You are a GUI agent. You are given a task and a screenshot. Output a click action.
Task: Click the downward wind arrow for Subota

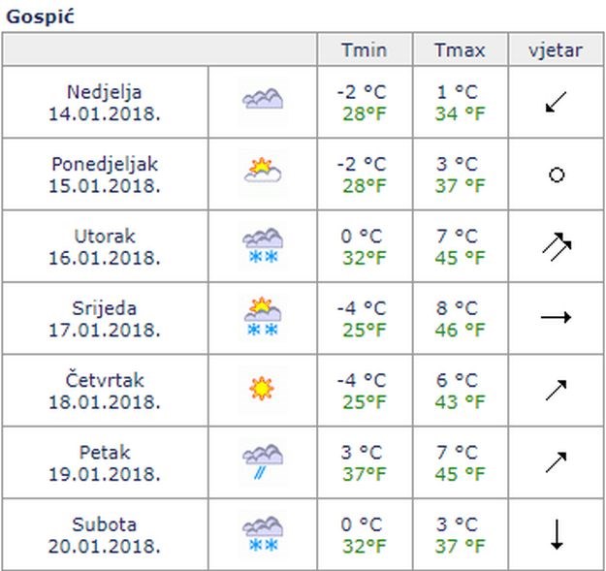pos(557,534)
